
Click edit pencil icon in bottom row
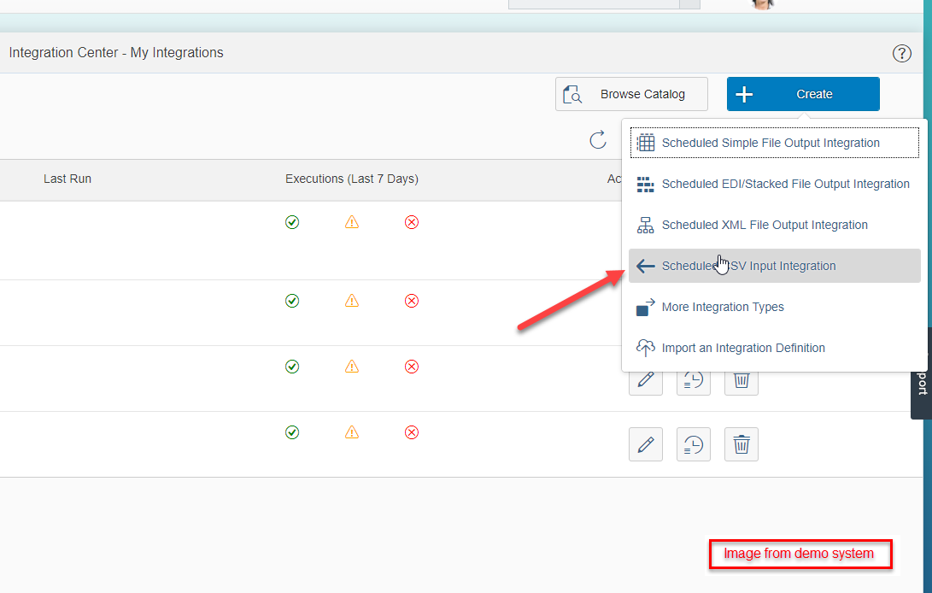[x=646, y=444]
